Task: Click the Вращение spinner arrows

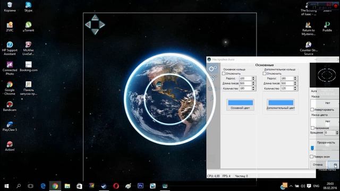Action: click(x=337, y=133)
